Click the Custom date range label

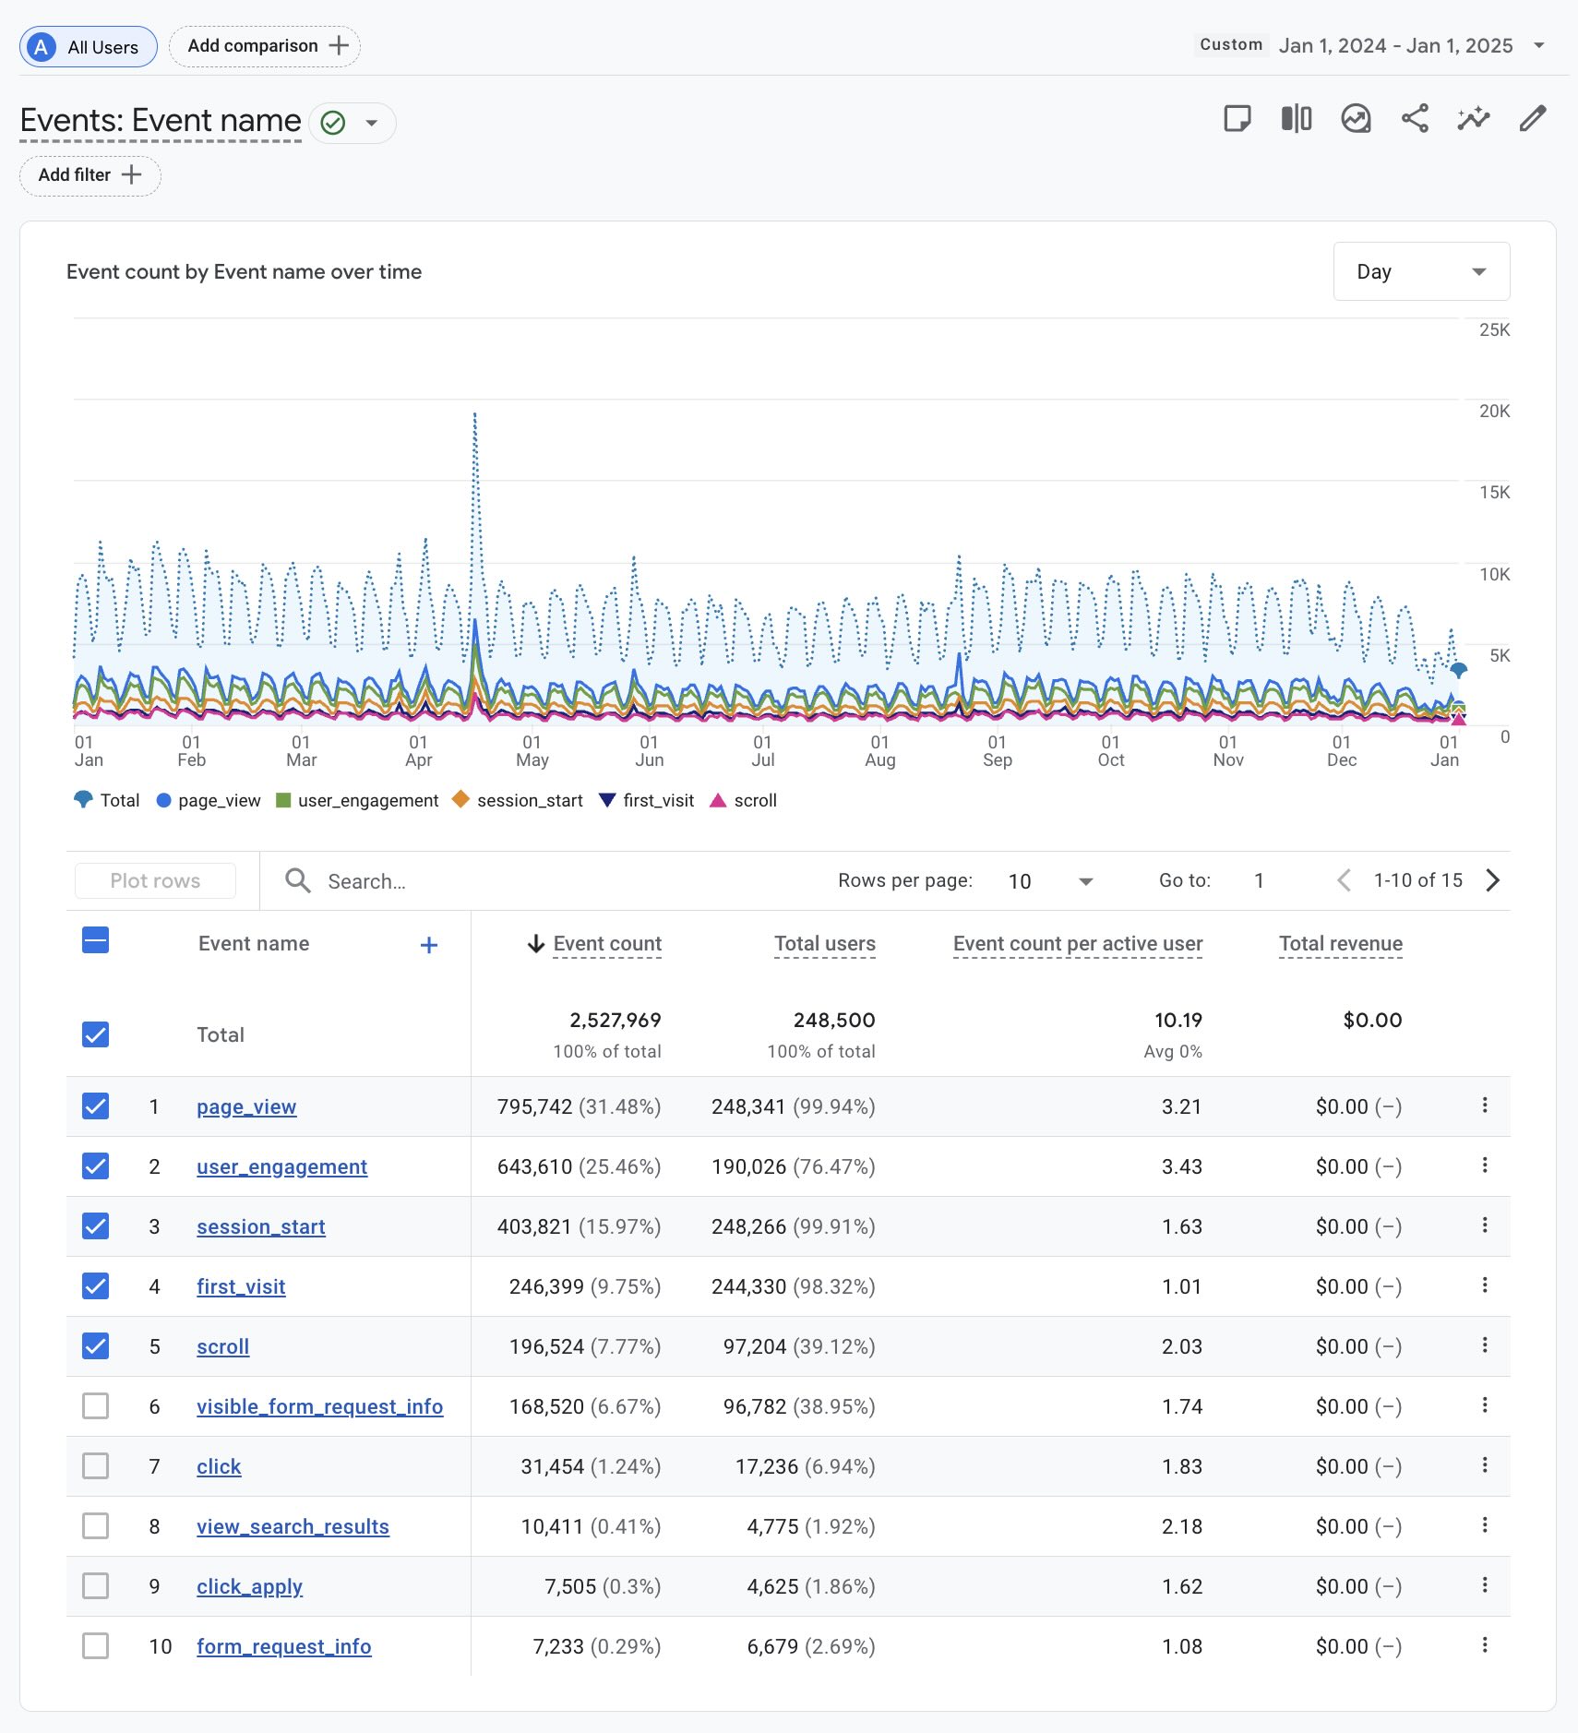(1231, 45)
